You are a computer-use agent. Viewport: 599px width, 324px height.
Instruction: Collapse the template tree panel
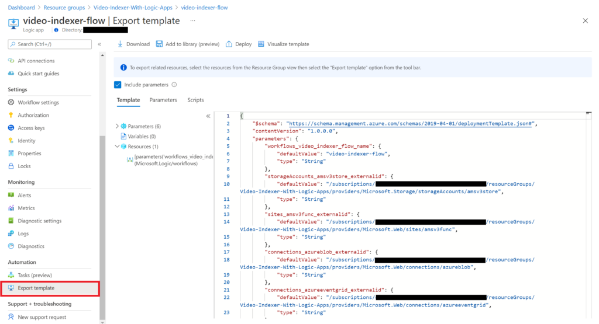[x=208, y=116]
